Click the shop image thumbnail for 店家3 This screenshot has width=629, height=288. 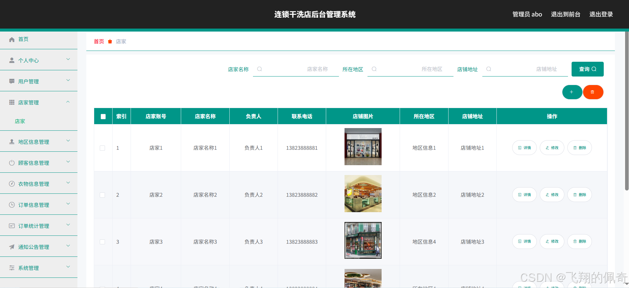click(x=363, y=240)
